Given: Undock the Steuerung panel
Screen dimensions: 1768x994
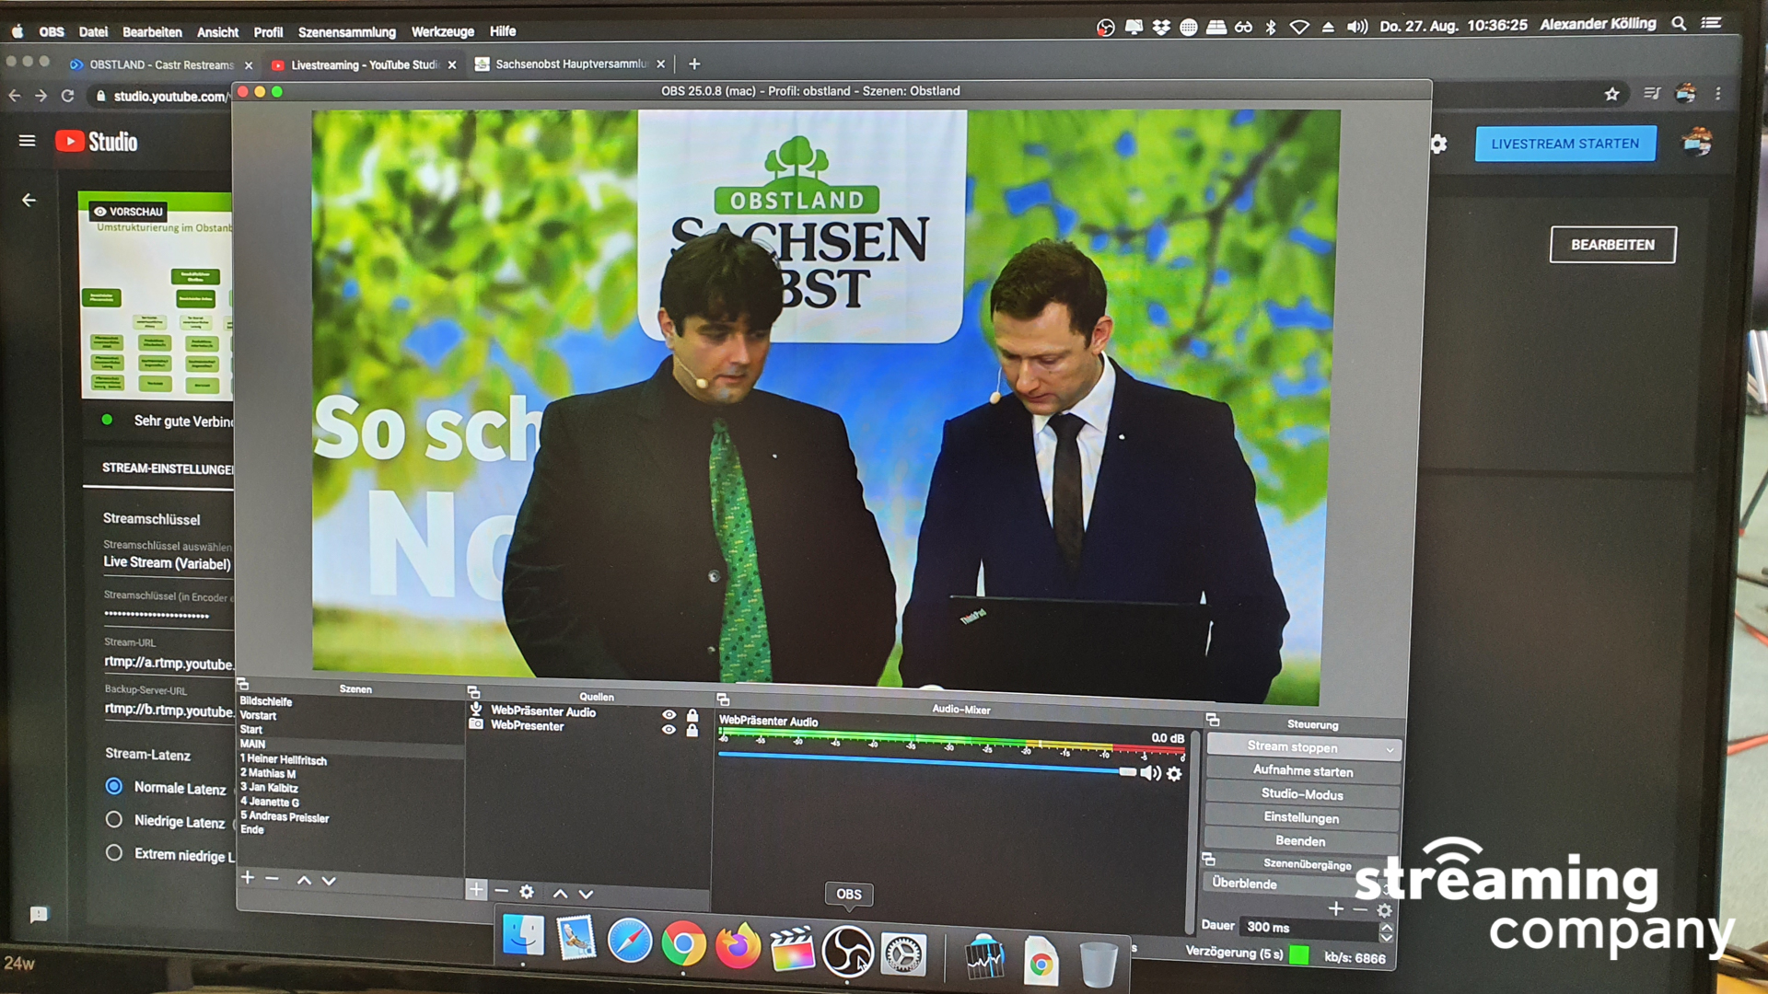Looking at the screenshot, I should pos(1213,720).
